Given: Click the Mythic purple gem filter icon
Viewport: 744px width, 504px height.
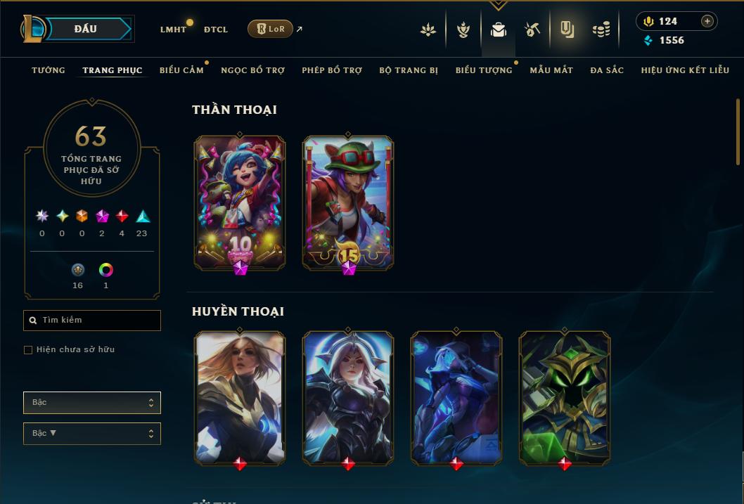Looking at the screenshot, I should tap(102, 217).
